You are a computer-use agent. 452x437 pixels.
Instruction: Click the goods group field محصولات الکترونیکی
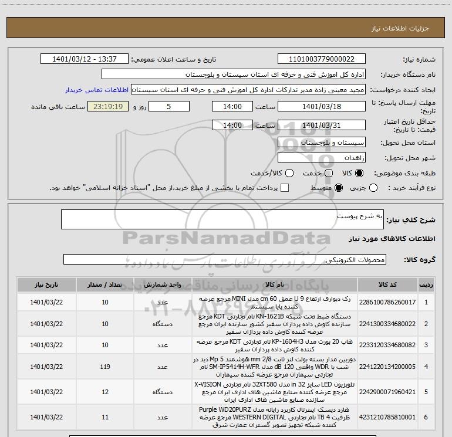coord(225,259)
